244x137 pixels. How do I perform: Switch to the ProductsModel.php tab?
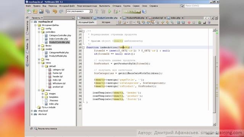[135, 18]
